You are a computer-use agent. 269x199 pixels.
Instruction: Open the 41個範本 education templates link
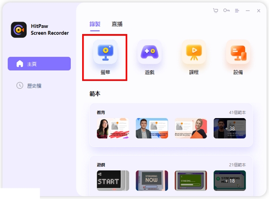(236, 113)
